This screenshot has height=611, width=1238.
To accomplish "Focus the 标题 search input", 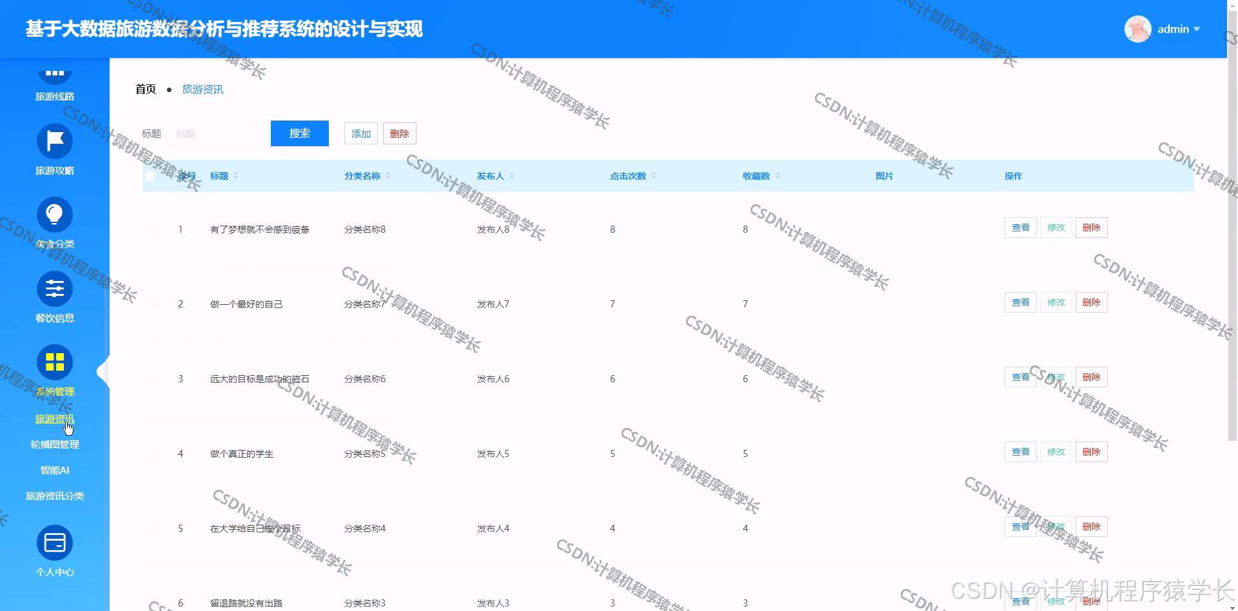I will click(x=216, y=133).
